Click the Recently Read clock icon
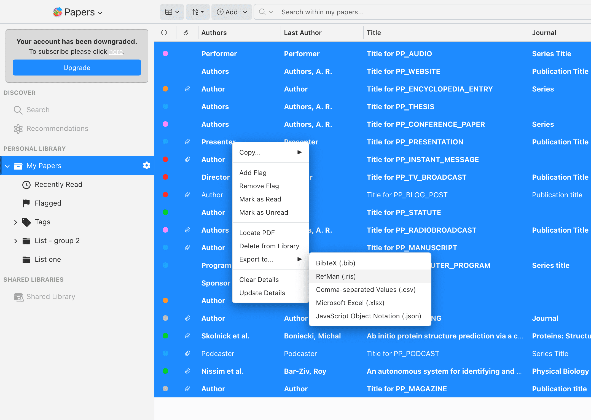The image size is (591, 420). click(26, 185)
